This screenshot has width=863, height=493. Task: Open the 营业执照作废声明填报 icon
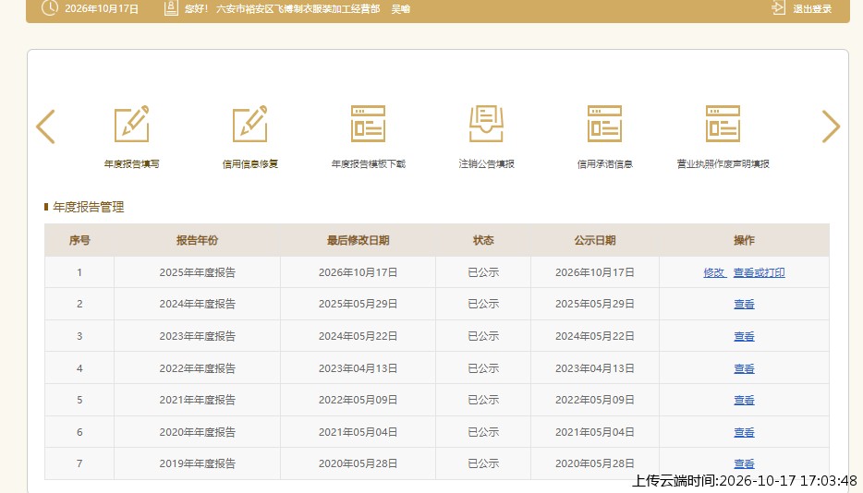(x=723, y=124)
